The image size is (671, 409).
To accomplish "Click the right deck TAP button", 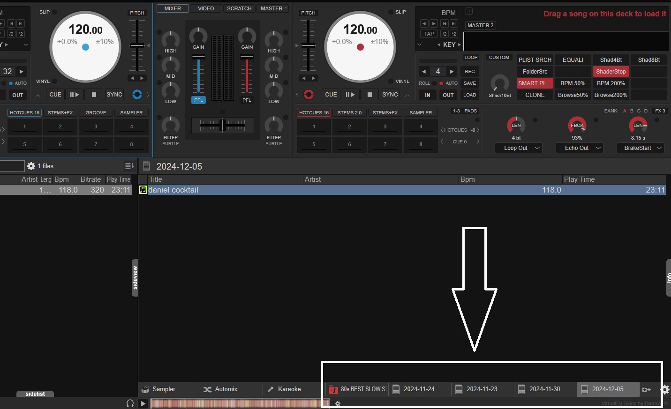I will tap(429, 34).
